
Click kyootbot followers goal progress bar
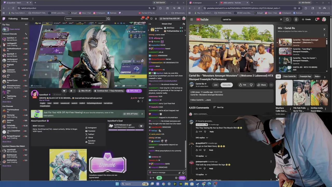coord(127,129)
